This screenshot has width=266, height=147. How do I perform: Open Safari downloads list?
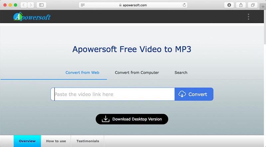pos(229,5)
